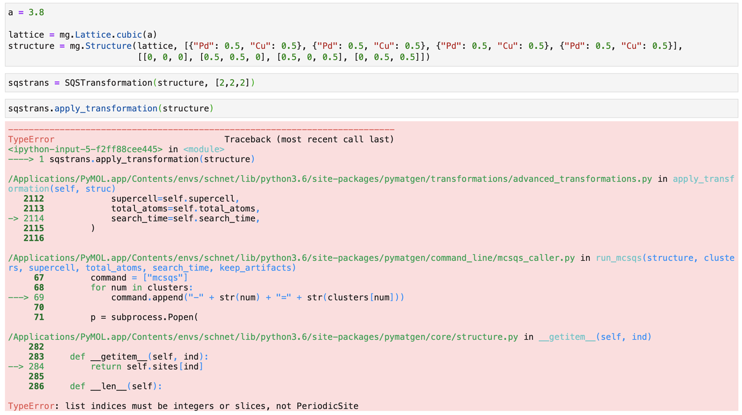Click the total_atoms=self.total_atoms line
This screenshot has height=415, width=742.
click(185, 209)
